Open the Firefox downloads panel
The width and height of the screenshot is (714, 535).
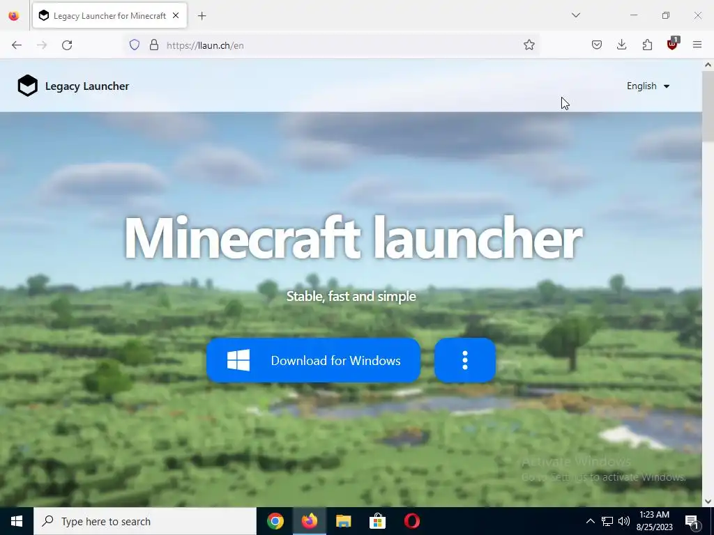pos(621,45)
